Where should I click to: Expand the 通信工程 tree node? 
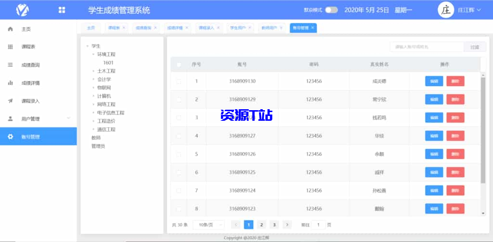coord(93,129)
